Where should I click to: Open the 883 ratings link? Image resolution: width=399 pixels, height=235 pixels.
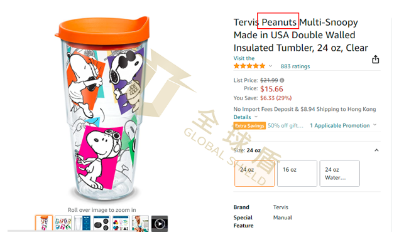pyautogui.click(x=295, y=66)
